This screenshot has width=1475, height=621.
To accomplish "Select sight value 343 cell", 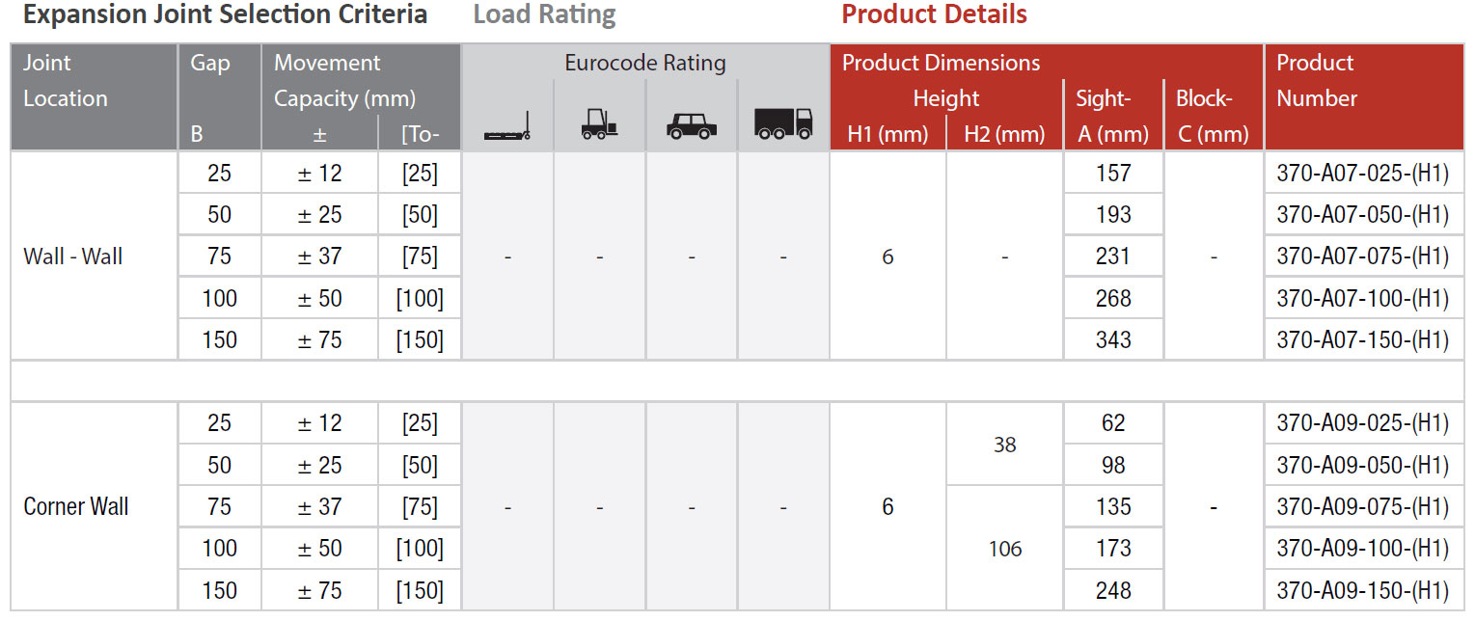I will [x=1113, y=339].
